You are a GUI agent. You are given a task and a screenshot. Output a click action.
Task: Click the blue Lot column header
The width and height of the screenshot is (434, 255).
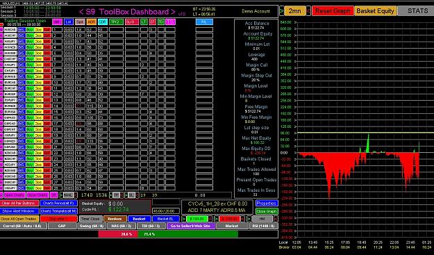point(68,22)
